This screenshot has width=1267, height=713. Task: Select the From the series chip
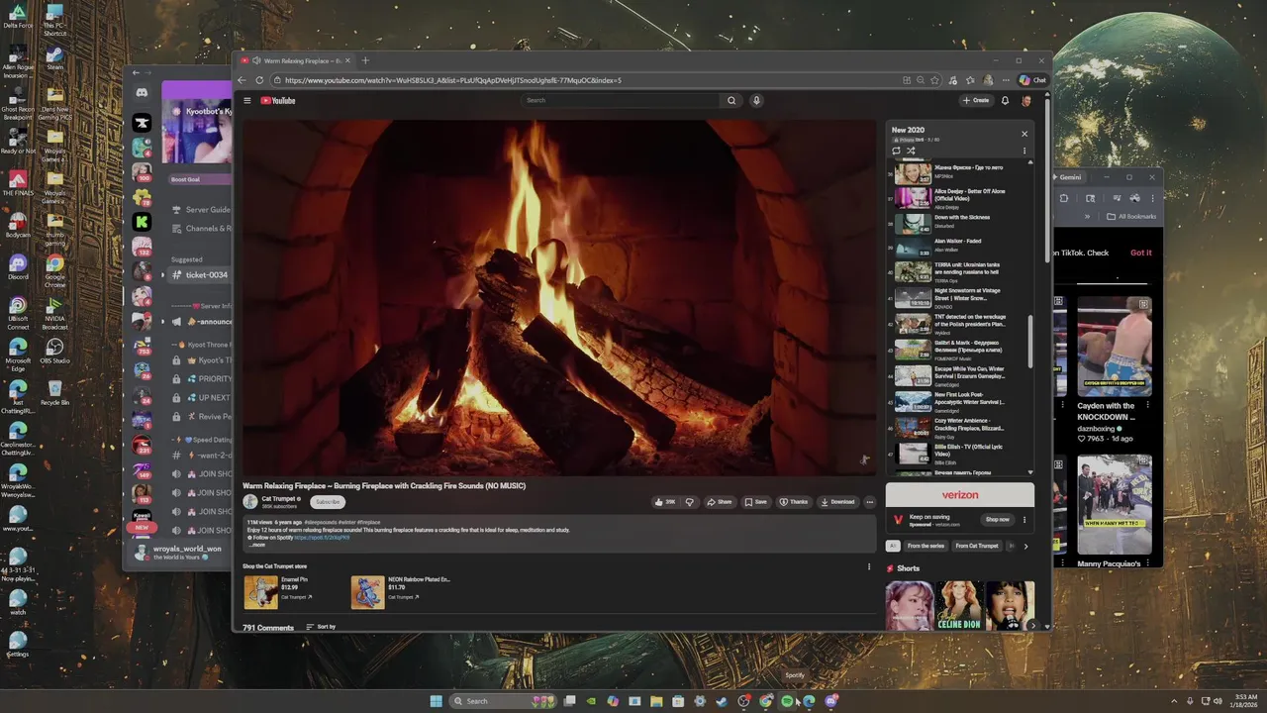click(926, 546)
